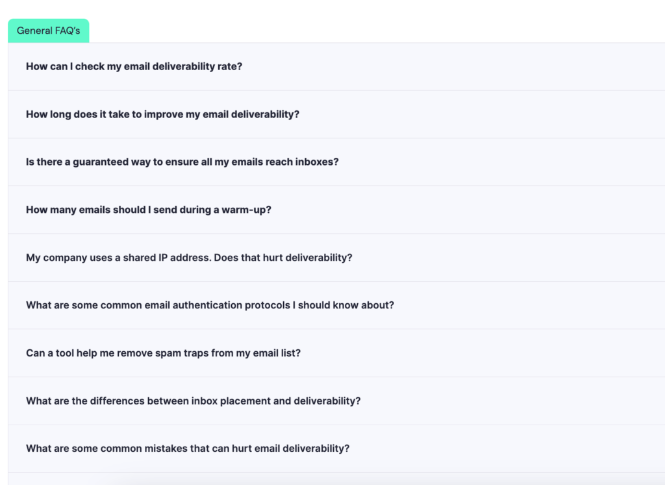Toggle the deliverability rate check FAQ row
Screen dimensions: 665x485
tap(134, 66)
